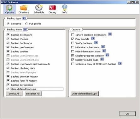Image resolution: width=140 pixels, height=119 pixels.
Task: Enable Verify backups option
Action: (73, 43)
